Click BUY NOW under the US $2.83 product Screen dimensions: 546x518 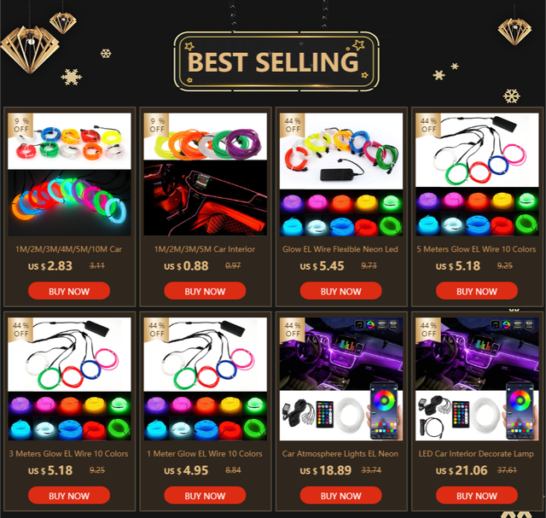click(x=69, y=291)
